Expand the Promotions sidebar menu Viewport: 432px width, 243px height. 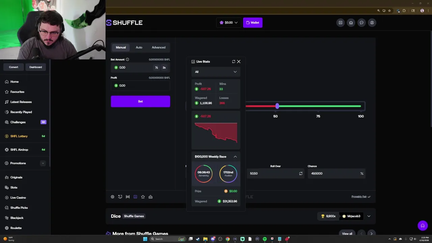coord(43,163)
